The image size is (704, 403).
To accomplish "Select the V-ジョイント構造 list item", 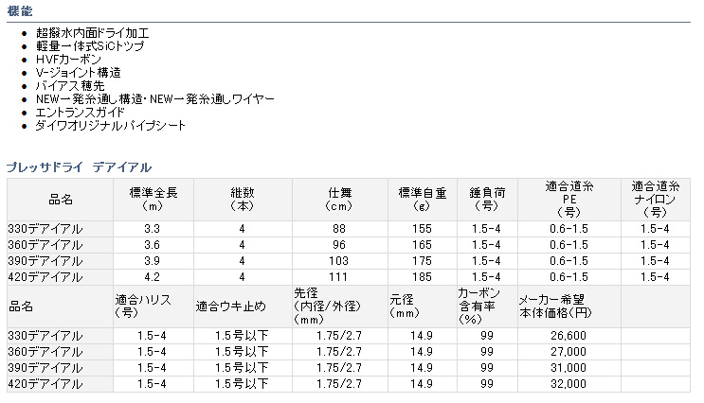I will coord(78,73).
